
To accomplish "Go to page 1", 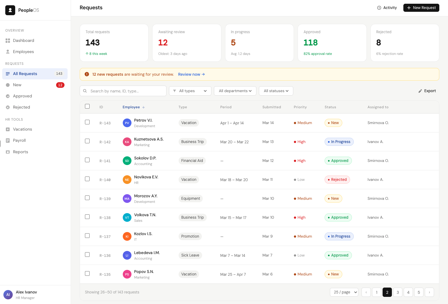I will 377,292.
